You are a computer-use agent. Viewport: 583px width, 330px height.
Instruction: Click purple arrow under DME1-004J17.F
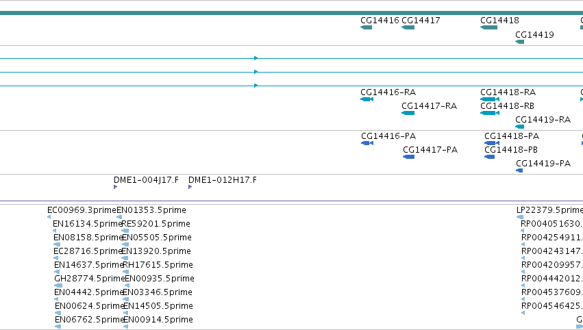pos(115,187)
